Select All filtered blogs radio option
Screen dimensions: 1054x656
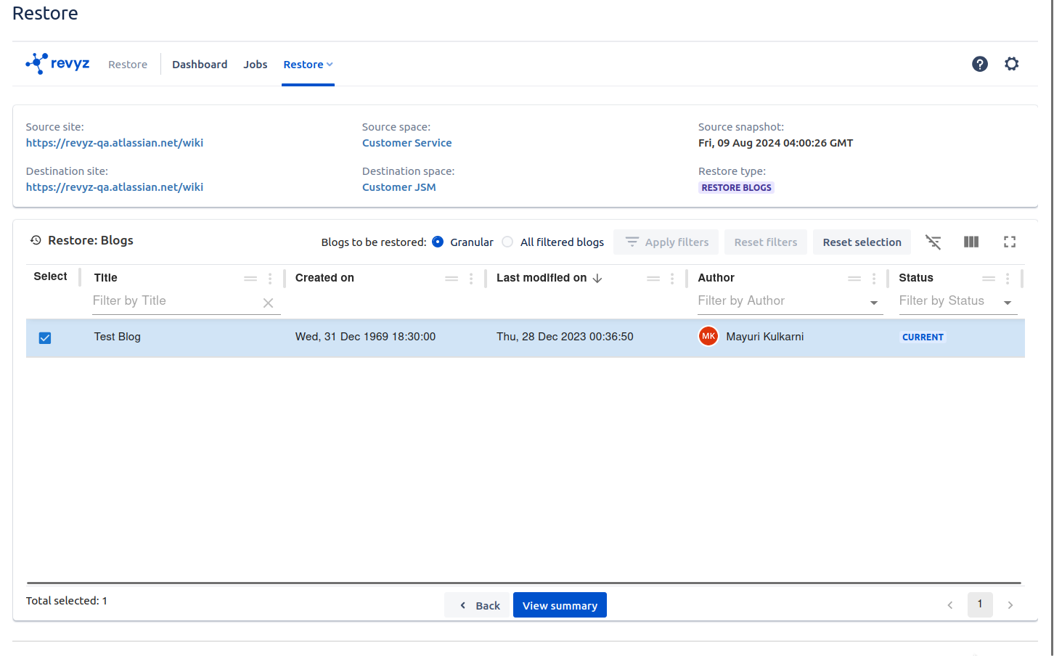tap(507, 242)
